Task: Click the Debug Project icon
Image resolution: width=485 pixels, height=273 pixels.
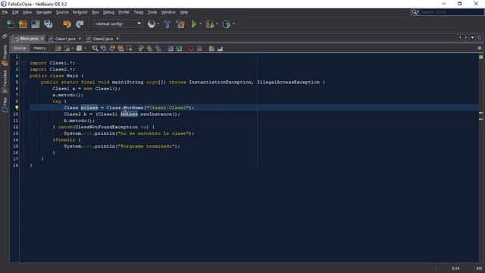Action: tap(210, 24)
